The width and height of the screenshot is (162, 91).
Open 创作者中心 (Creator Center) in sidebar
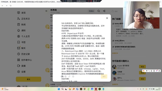[x=25, y=60]
